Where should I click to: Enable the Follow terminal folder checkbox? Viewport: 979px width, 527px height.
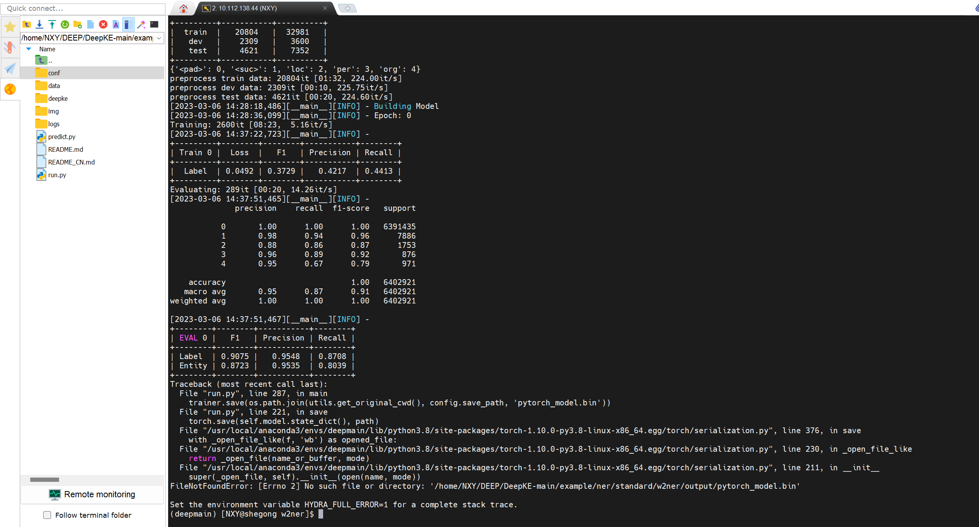click(x=47, y=515)
